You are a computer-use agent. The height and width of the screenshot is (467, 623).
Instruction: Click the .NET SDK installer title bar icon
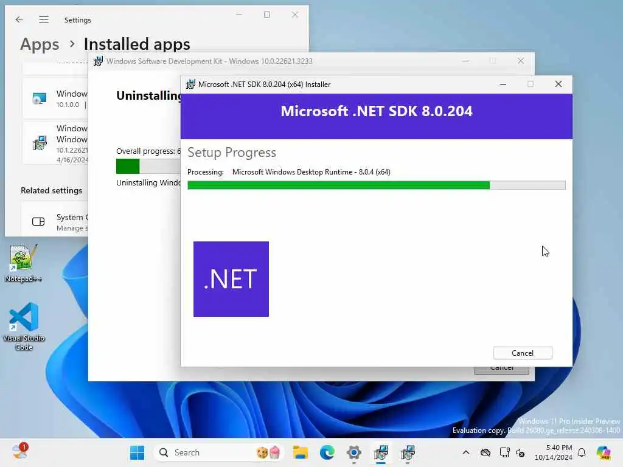[x=190, y=84]
